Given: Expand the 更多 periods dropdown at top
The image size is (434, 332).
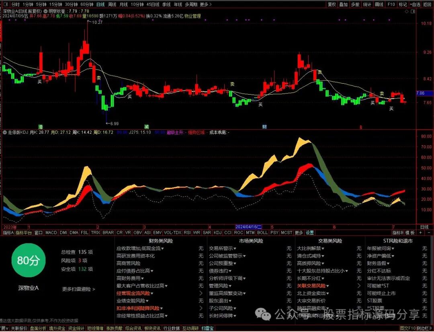Looking at the screenshot, I should click(x=205, y=4).
